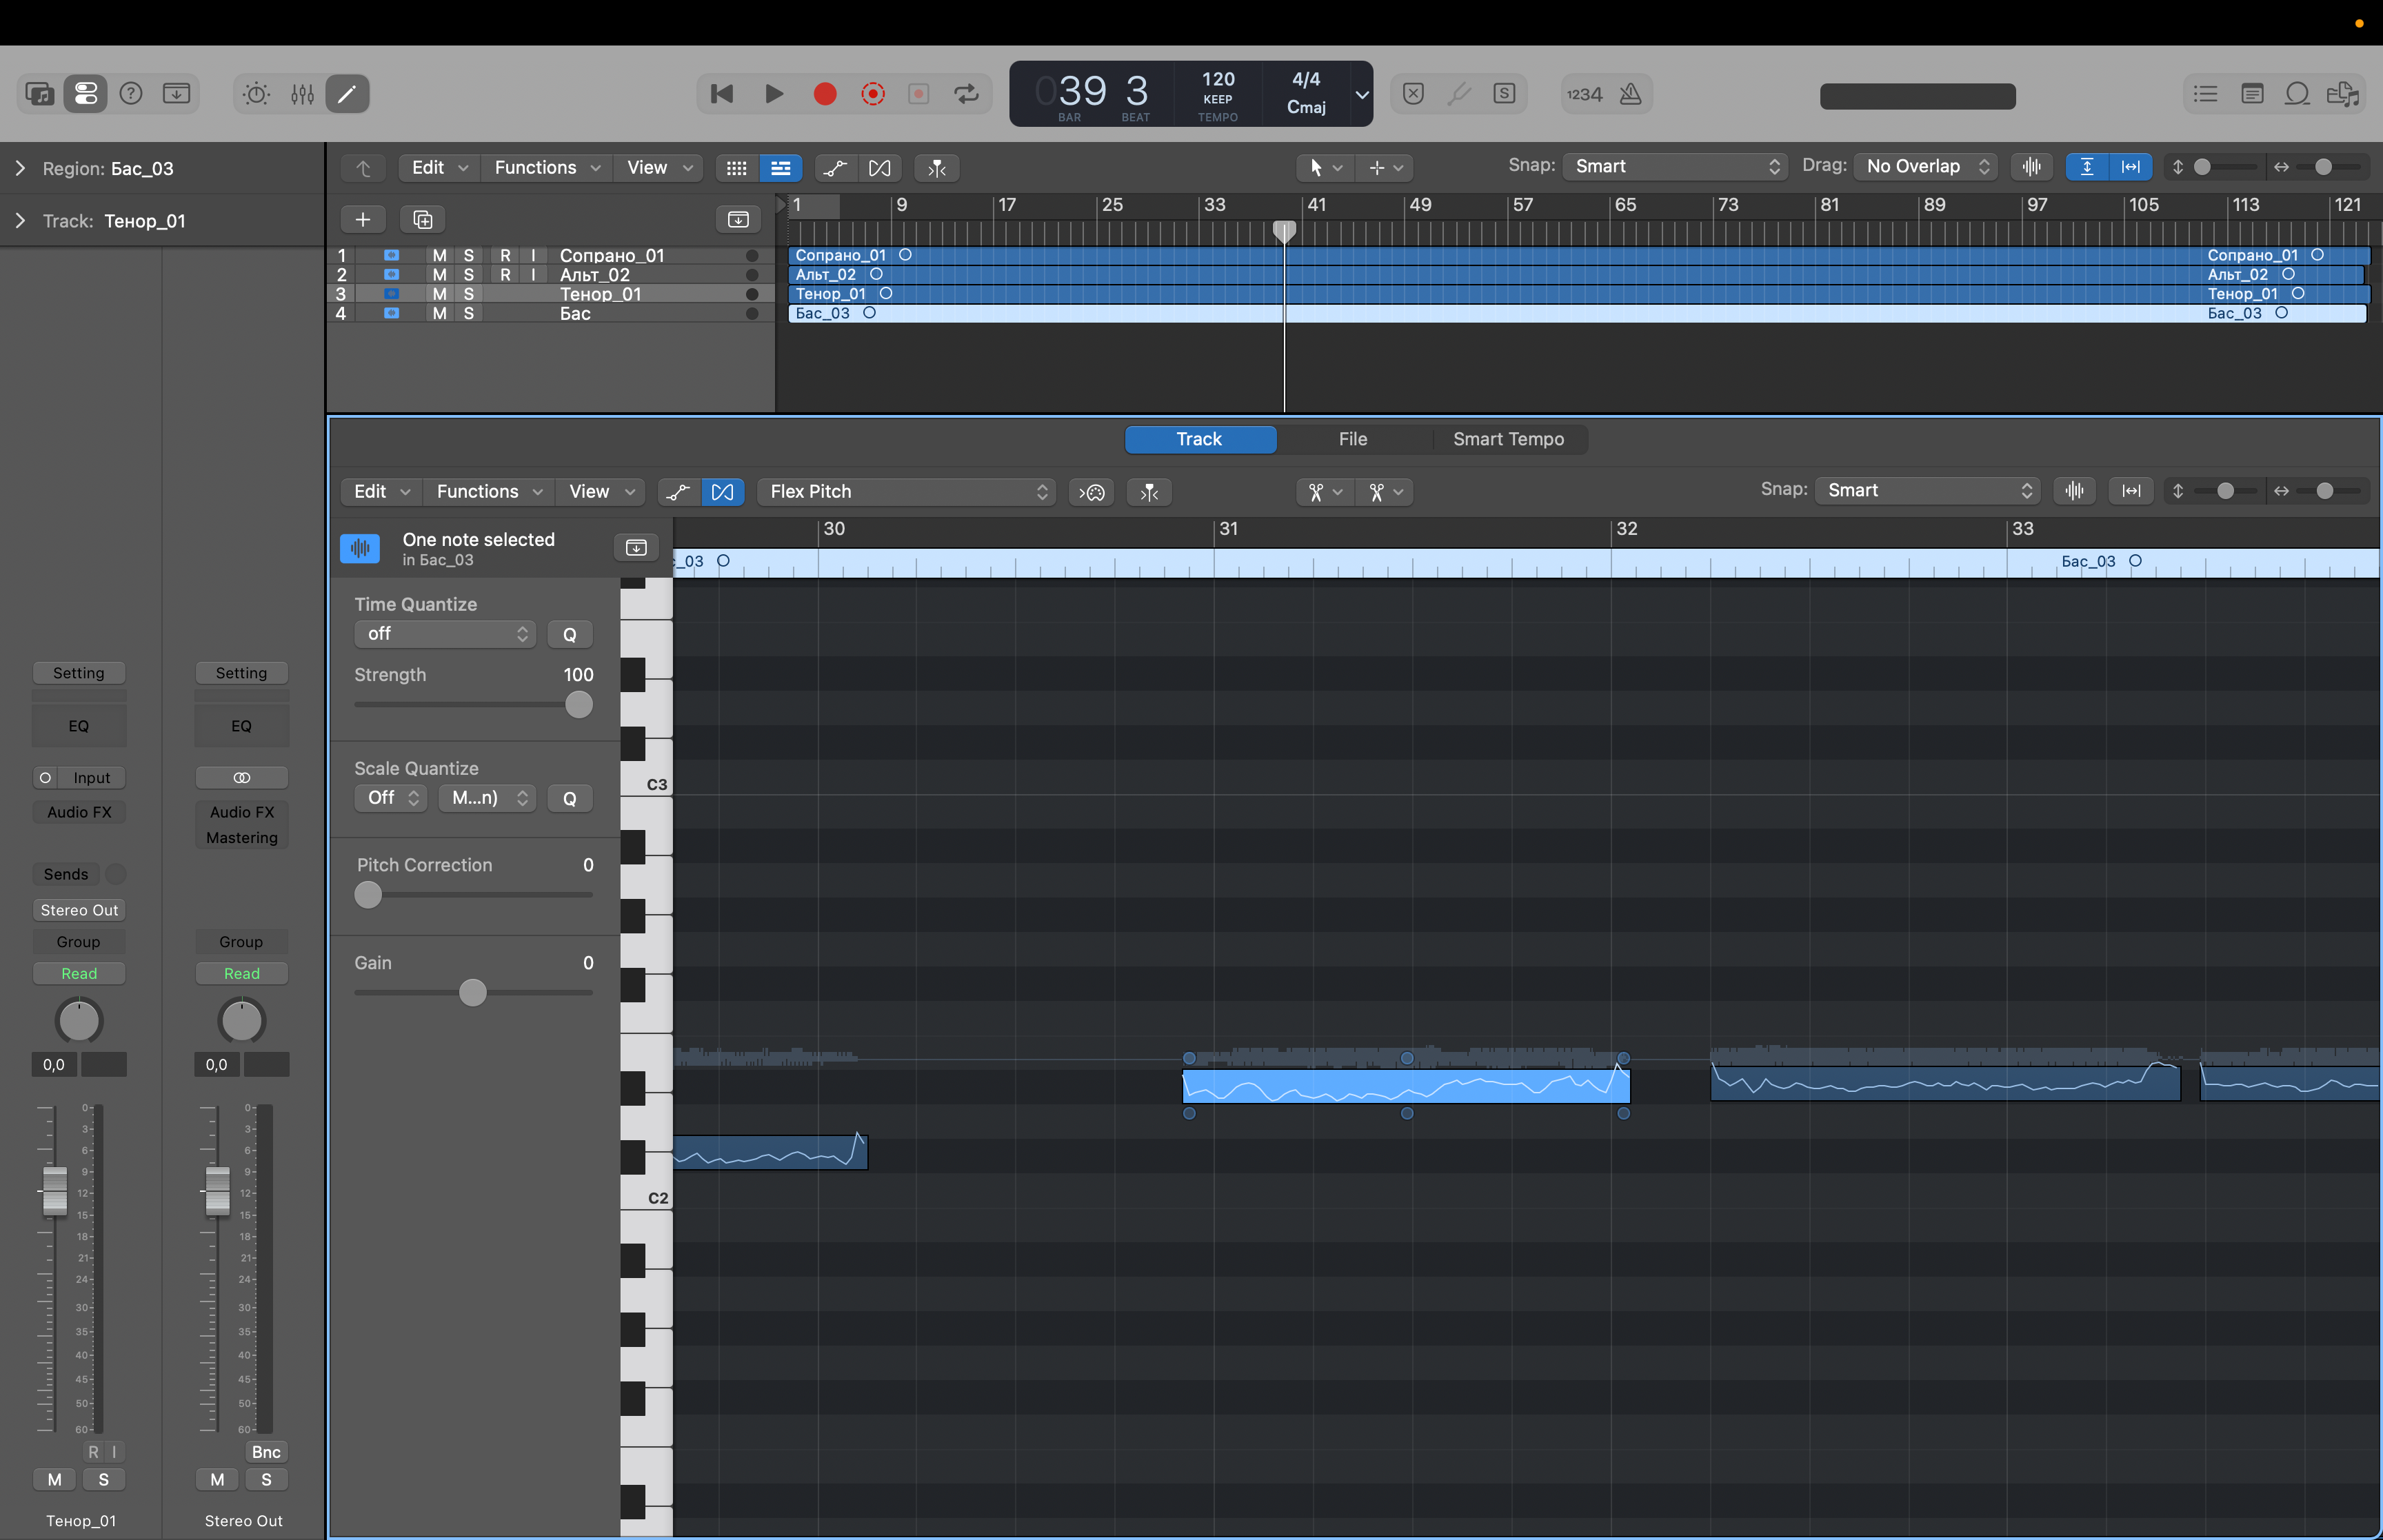Start playback with Play button

point(774,94)
